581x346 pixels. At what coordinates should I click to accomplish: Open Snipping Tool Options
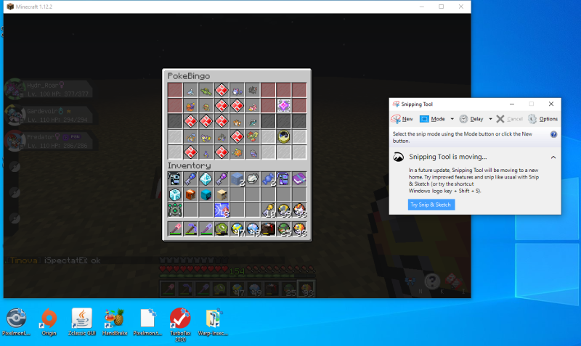(543, 119)
